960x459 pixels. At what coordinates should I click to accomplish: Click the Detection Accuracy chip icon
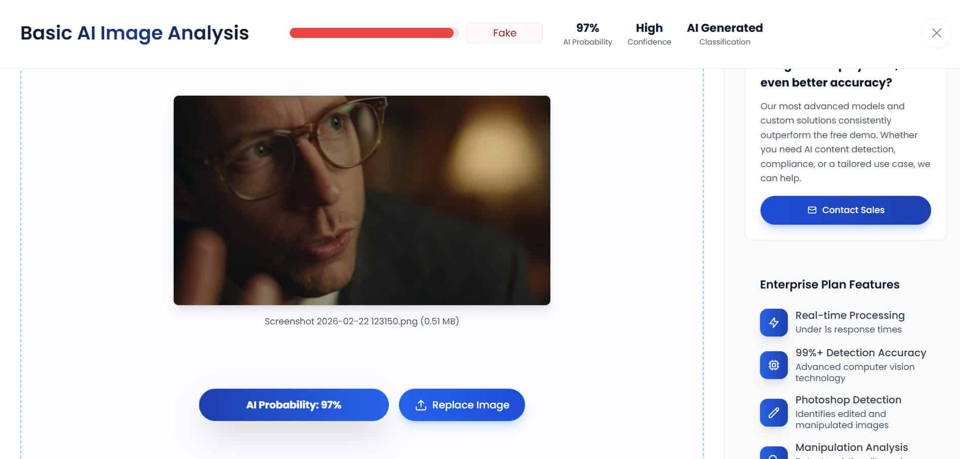[774, 365]
